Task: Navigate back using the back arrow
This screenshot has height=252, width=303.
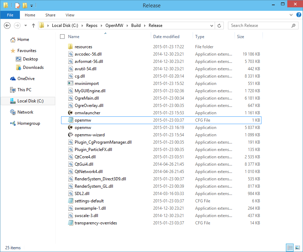Action: 7,25
